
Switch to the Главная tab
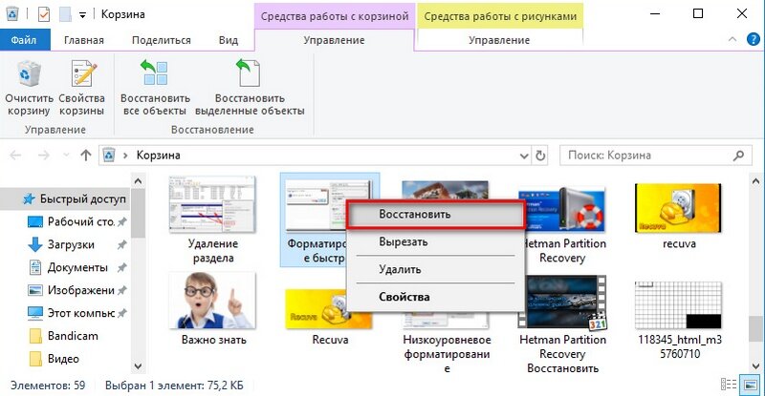click(84, 40)
